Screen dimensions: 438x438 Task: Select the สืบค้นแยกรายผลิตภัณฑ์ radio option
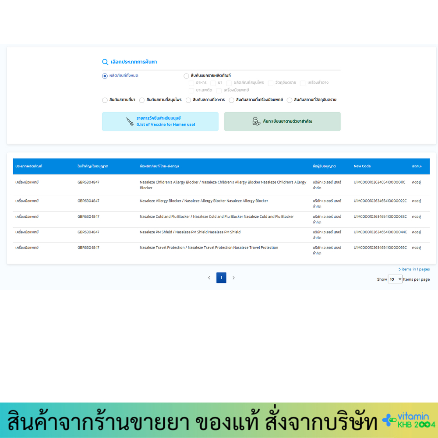pyautogui.click(x=187, y=76)
